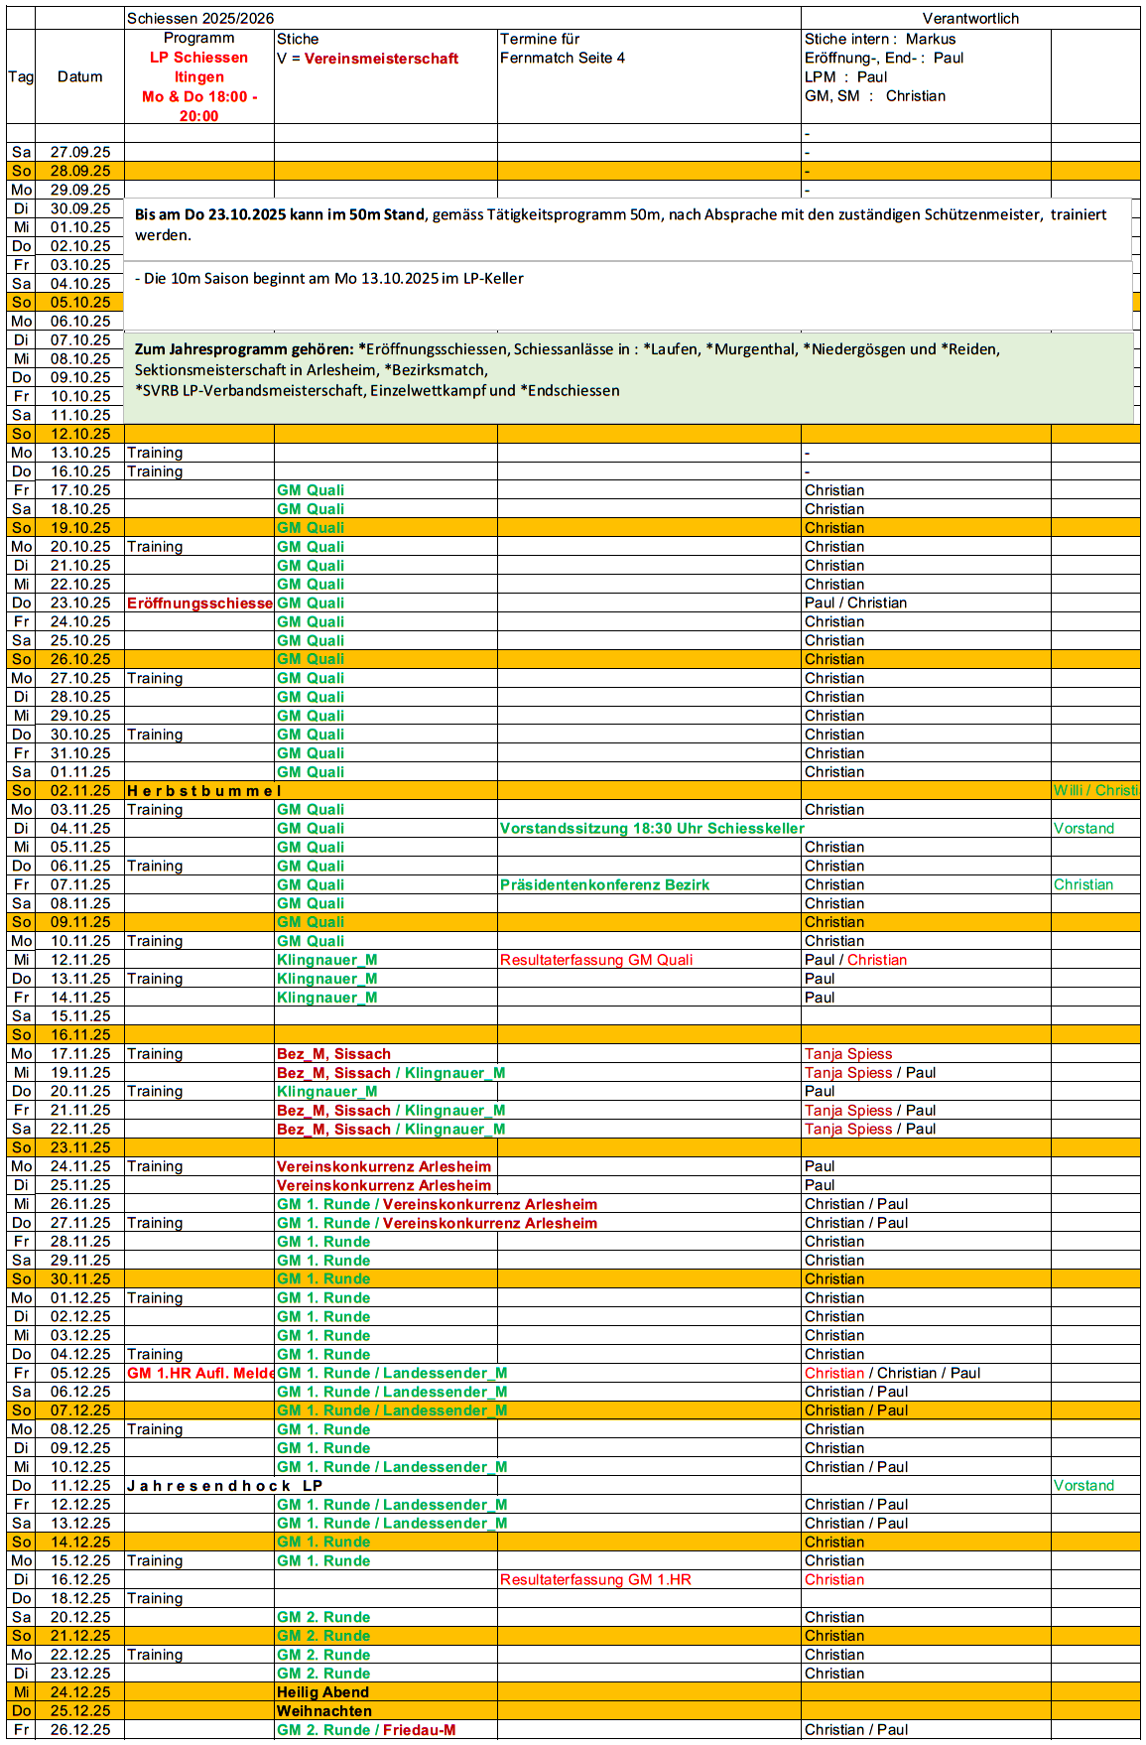Click the Paul / Christian cell on 23.10.25

tap(855, 604)
